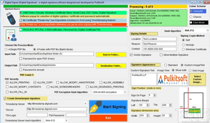
Task: Click the Source Folder button
Action: pyautogui.click(x=111, y=55)
